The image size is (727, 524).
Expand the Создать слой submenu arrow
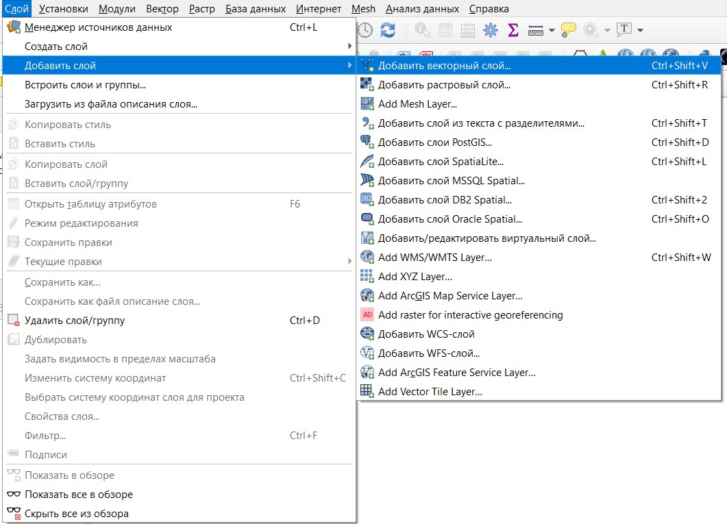(349, 47)
